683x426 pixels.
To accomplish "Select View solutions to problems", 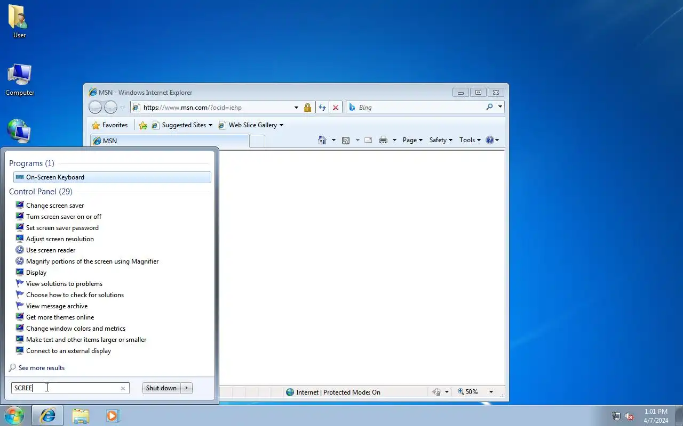I will (64, 284).
